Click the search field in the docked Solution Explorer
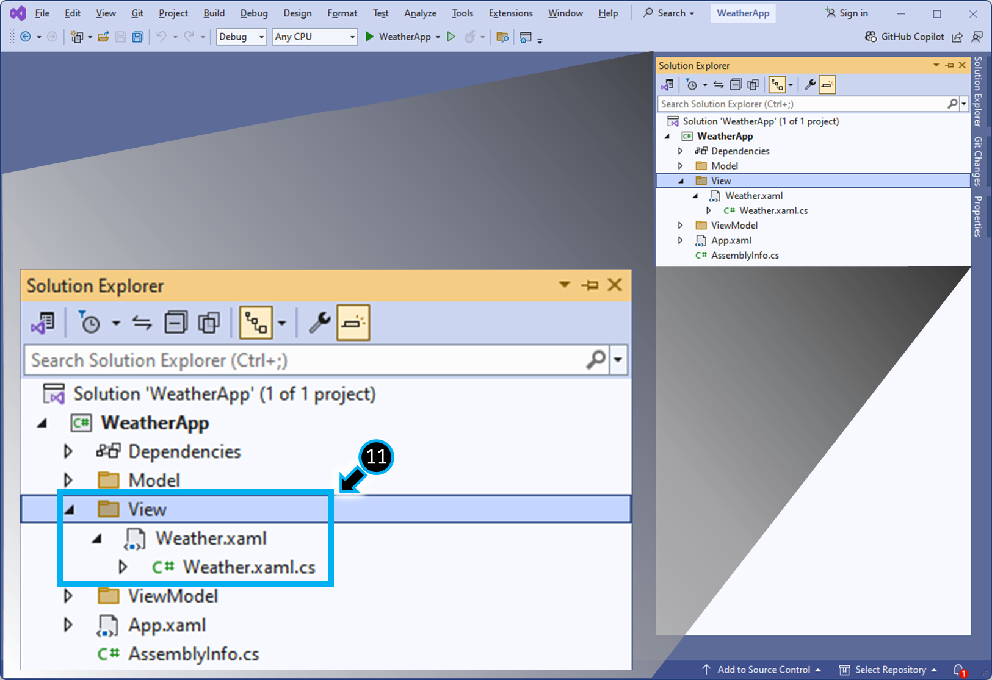Screen dimensions: 992x680 tap(802, 104)
